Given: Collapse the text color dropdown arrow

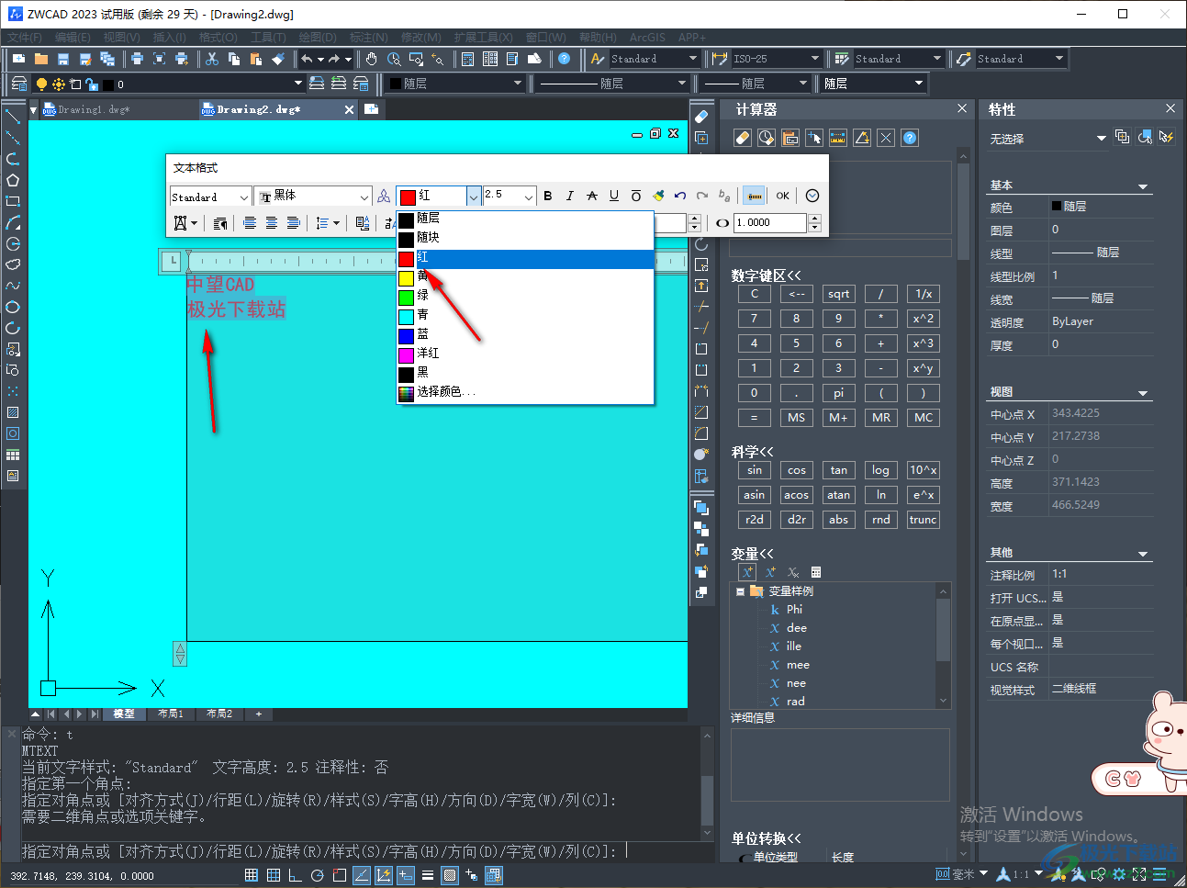Looking at the screenshot, I should tap(473, 197).
